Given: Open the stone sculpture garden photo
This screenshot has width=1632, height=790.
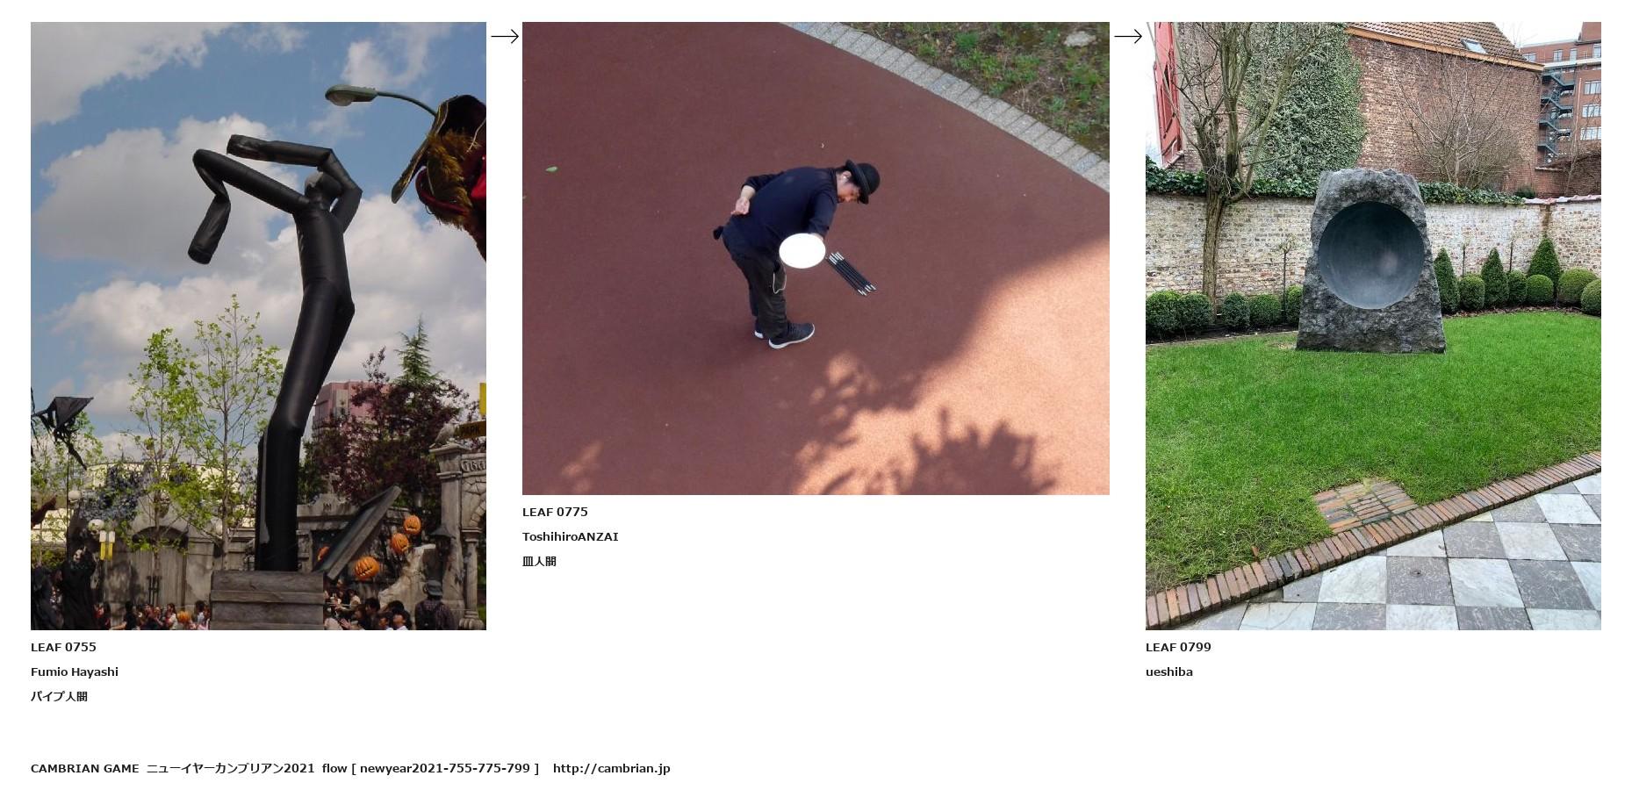Looking at the screenshot, I should pos(1373,326).
